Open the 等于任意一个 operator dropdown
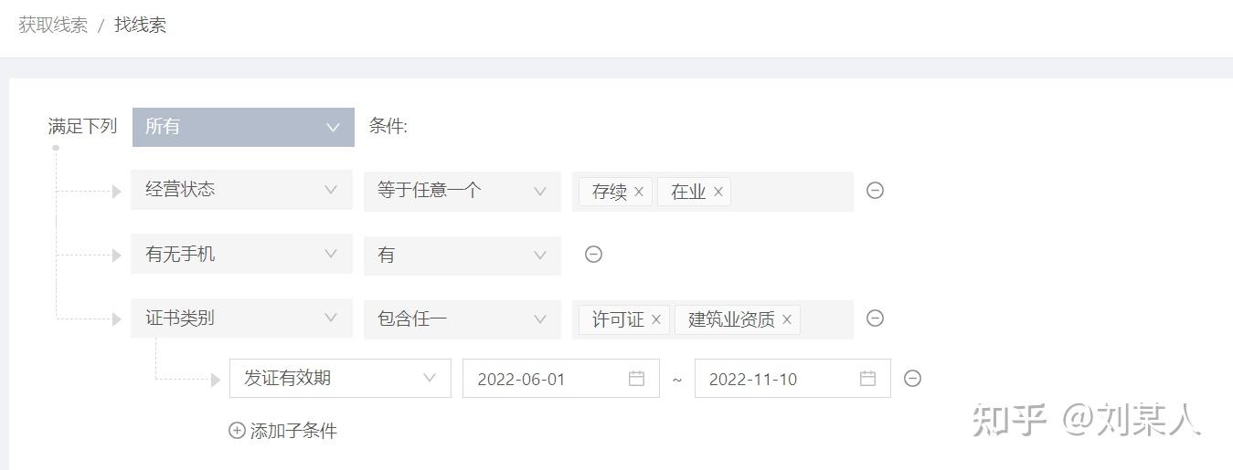 click(462, 191)
